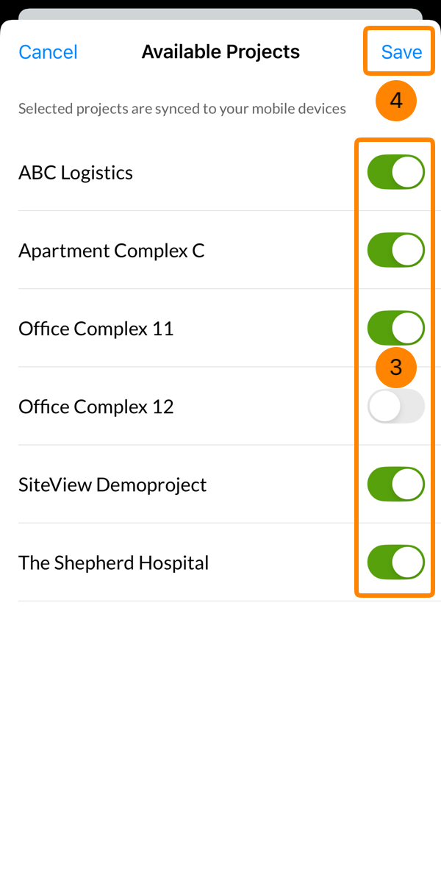Image resolution: width=441 pixels, height=872 pixels.
Task: Tap the gray background card behind sheet
Action: [220, 14]
